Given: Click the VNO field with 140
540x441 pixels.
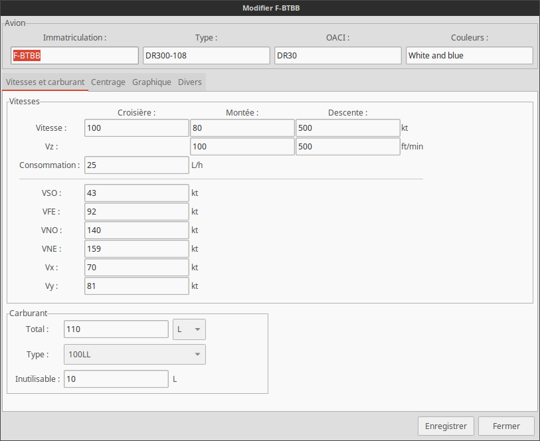Looking at the screenshot, I should pyautogui.click(x=137, y=230).
